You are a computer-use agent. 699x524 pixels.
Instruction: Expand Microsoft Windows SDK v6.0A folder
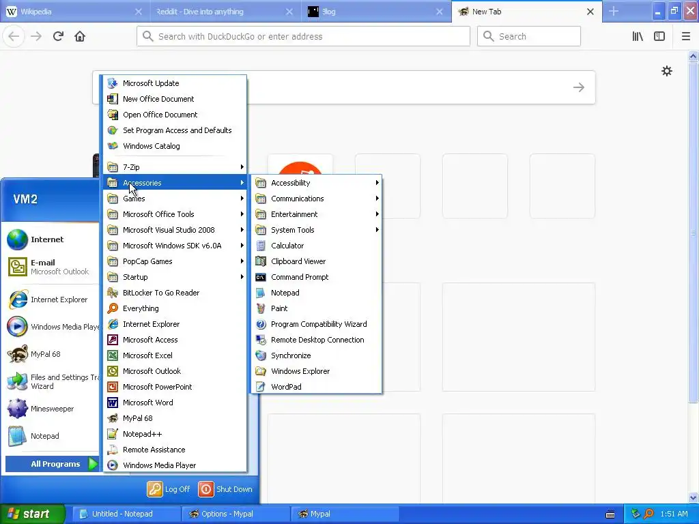(x=175, y=246)
